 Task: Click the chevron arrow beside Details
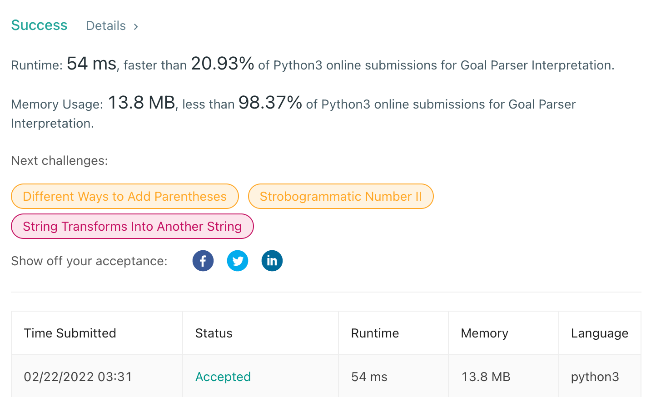click(136, 27)
